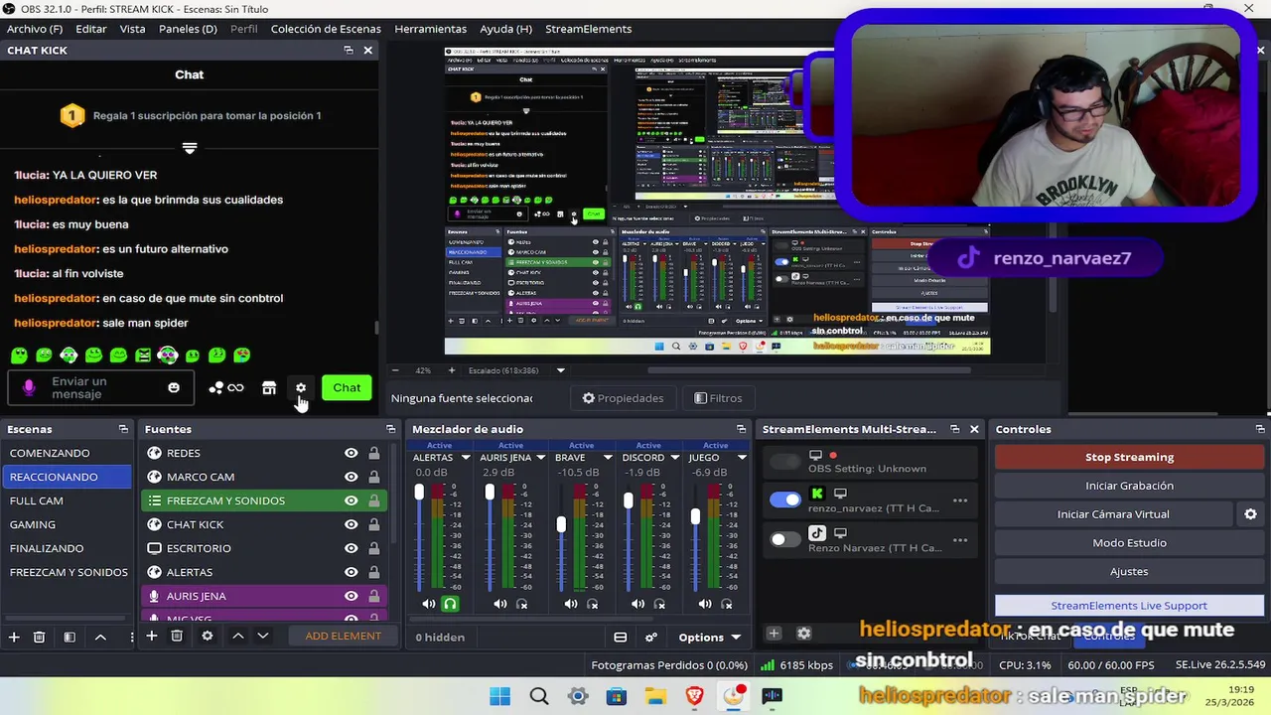Click ADD ELEMENT button
The height and width of the screenshot is (715, 1271).
[x=343, y=636]
